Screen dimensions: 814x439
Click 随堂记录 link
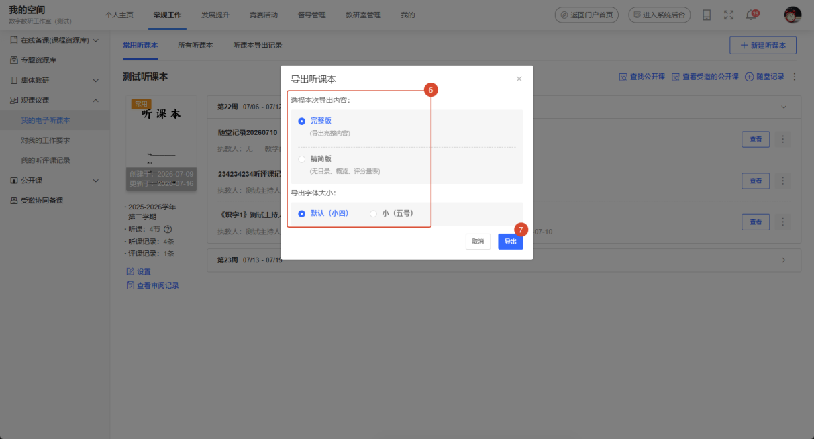tap(764, 77)
